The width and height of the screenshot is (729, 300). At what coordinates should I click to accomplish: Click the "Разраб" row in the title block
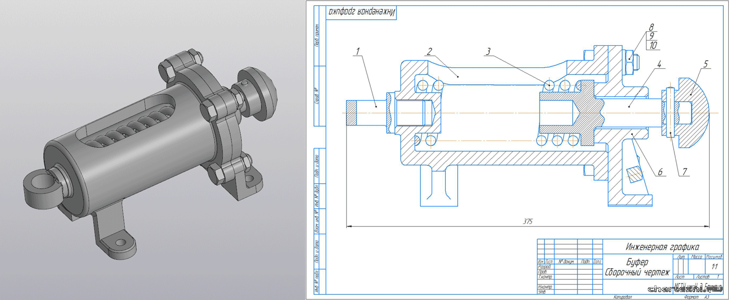(x=544, y=266)
